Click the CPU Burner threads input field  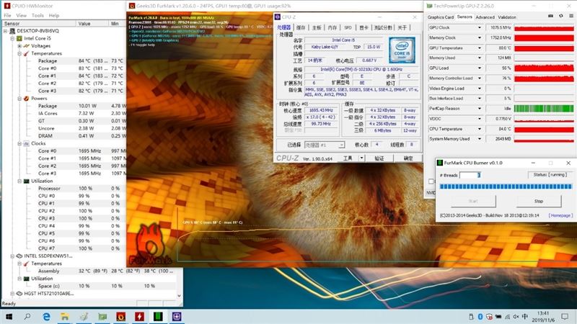[470, 175]
